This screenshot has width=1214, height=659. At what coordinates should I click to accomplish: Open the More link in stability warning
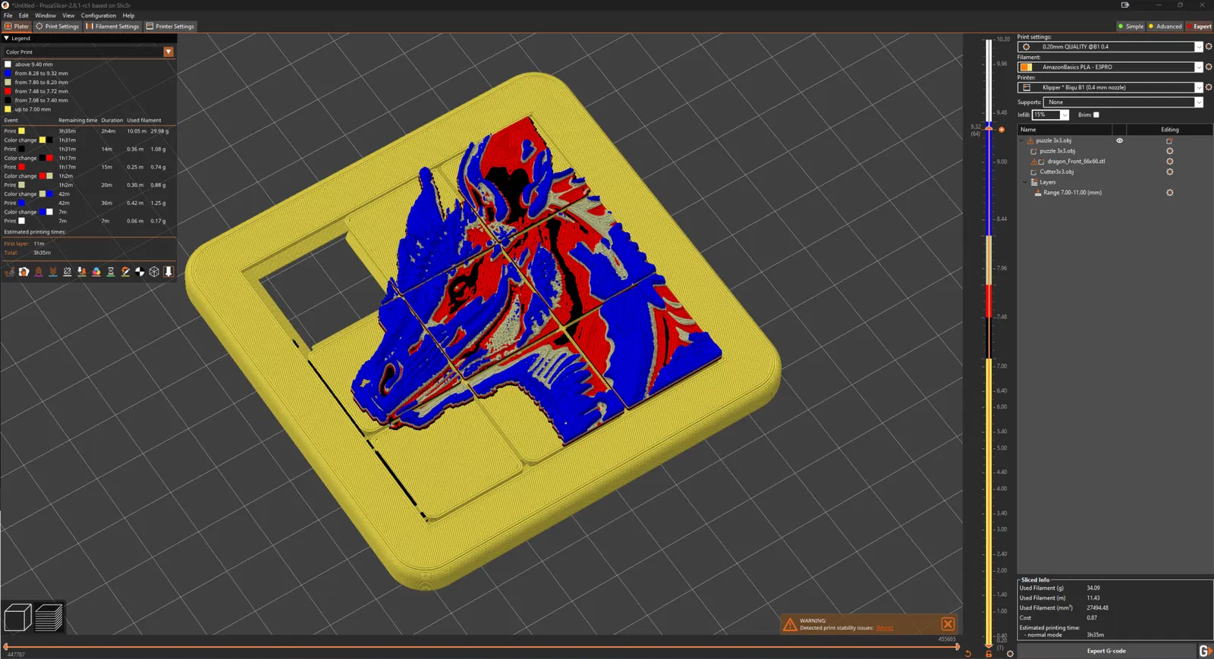tap(885, 628)
